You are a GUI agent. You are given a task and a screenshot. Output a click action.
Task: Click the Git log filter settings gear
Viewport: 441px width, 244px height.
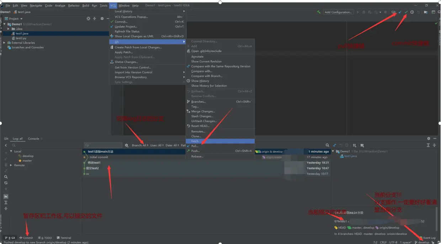pyautogui.click(x=127, y=145)
